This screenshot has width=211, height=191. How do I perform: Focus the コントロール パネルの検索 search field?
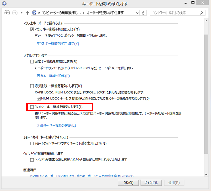coord(175,13)
